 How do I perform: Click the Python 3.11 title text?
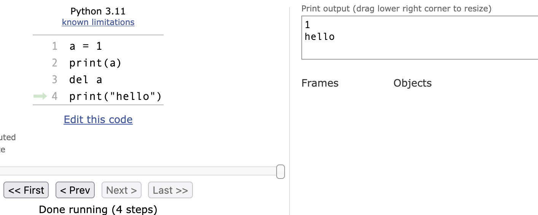point(98,11)
